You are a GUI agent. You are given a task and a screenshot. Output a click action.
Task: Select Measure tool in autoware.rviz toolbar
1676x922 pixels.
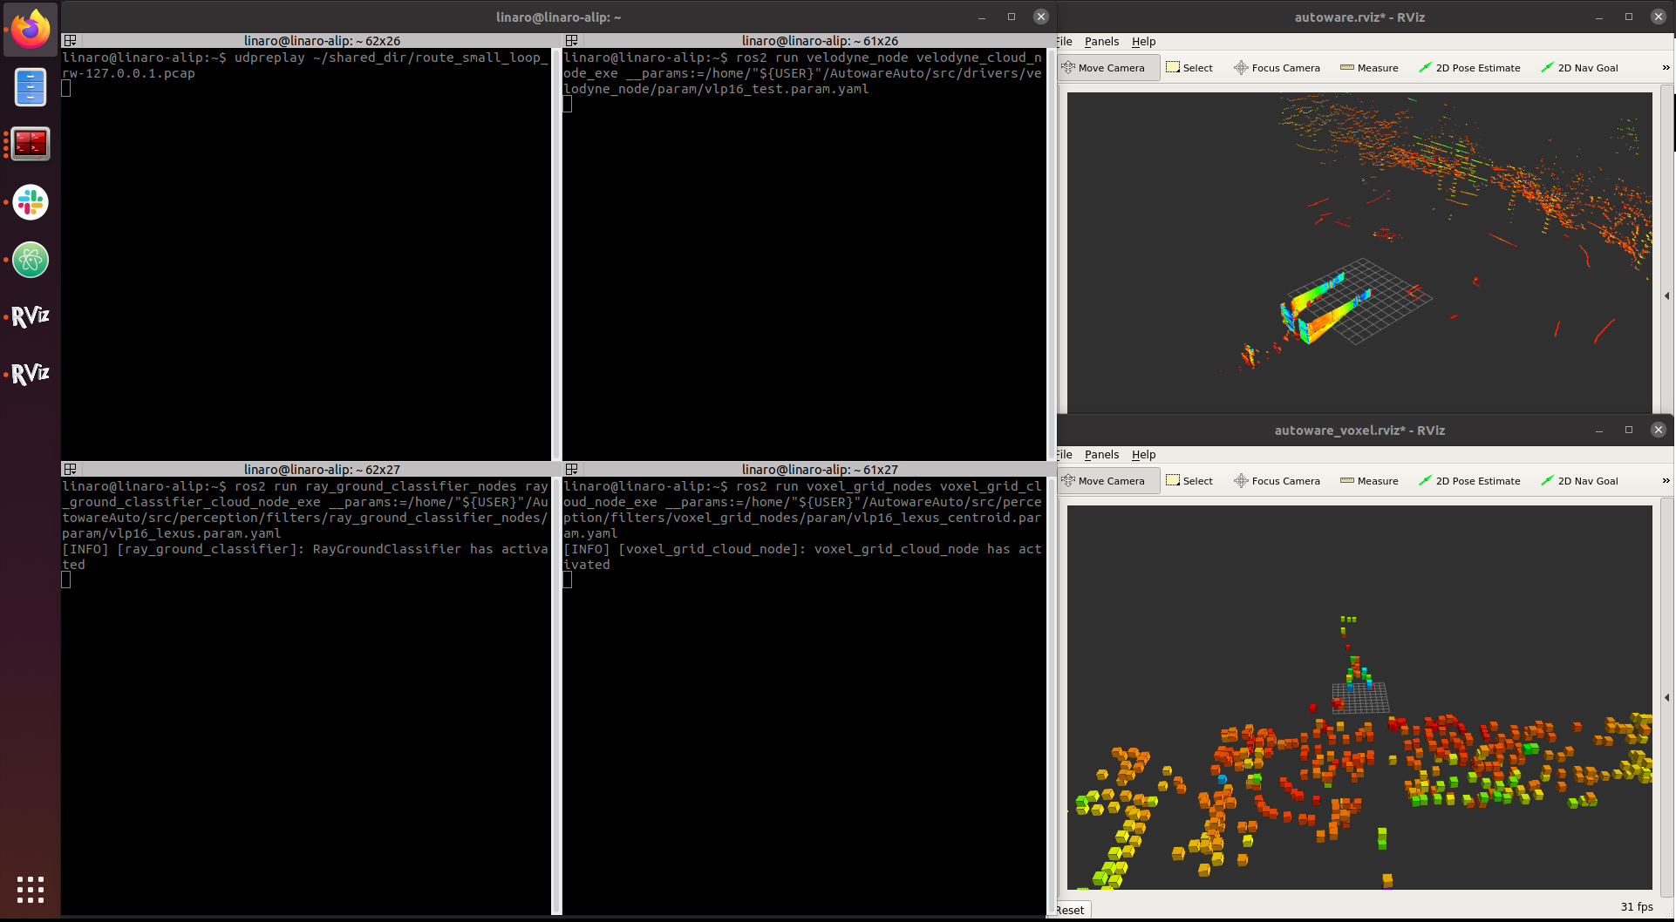click(x=1369, y=68)
